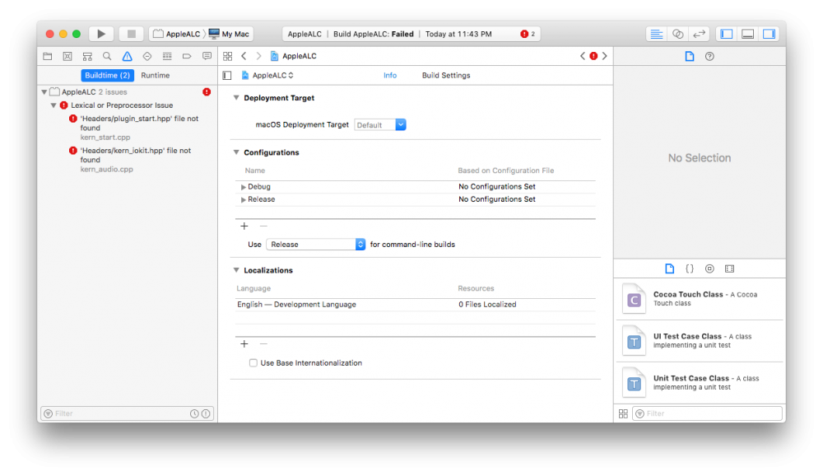
Task: Switch to the Version editor
Action: coord(699,34)
